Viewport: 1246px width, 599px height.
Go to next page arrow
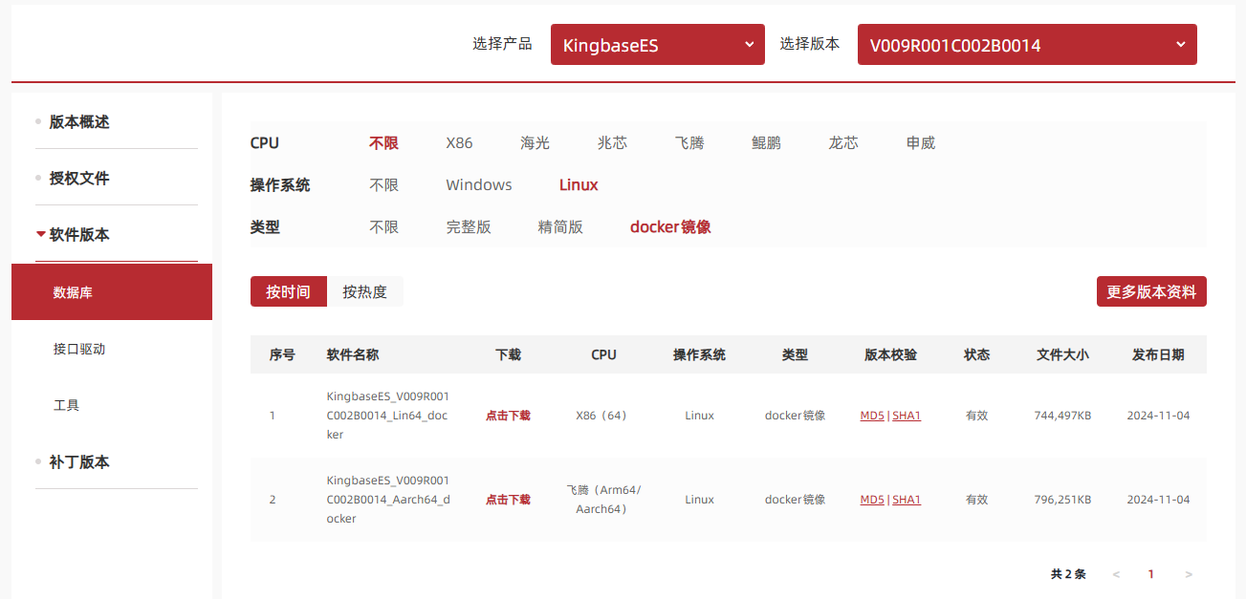click(x=1189, y=574)
